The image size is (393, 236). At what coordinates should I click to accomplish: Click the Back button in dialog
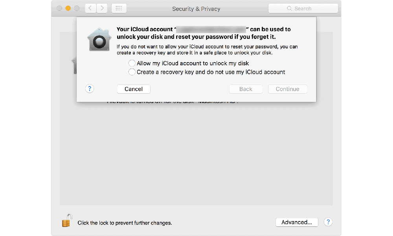point(246,89)
